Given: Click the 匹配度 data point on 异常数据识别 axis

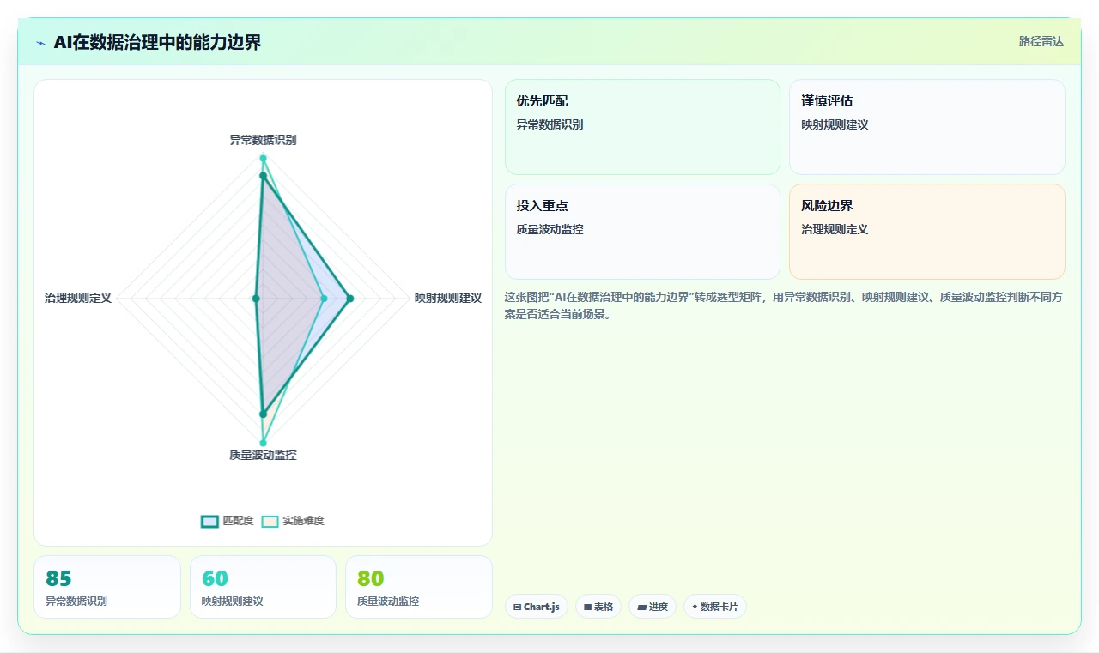Looking at the screenshot, I should click(263, 176).
